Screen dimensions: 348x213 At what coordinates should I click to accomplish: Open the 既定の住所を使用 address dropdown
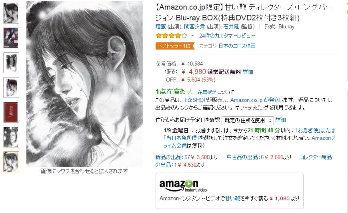coord(248,120)
